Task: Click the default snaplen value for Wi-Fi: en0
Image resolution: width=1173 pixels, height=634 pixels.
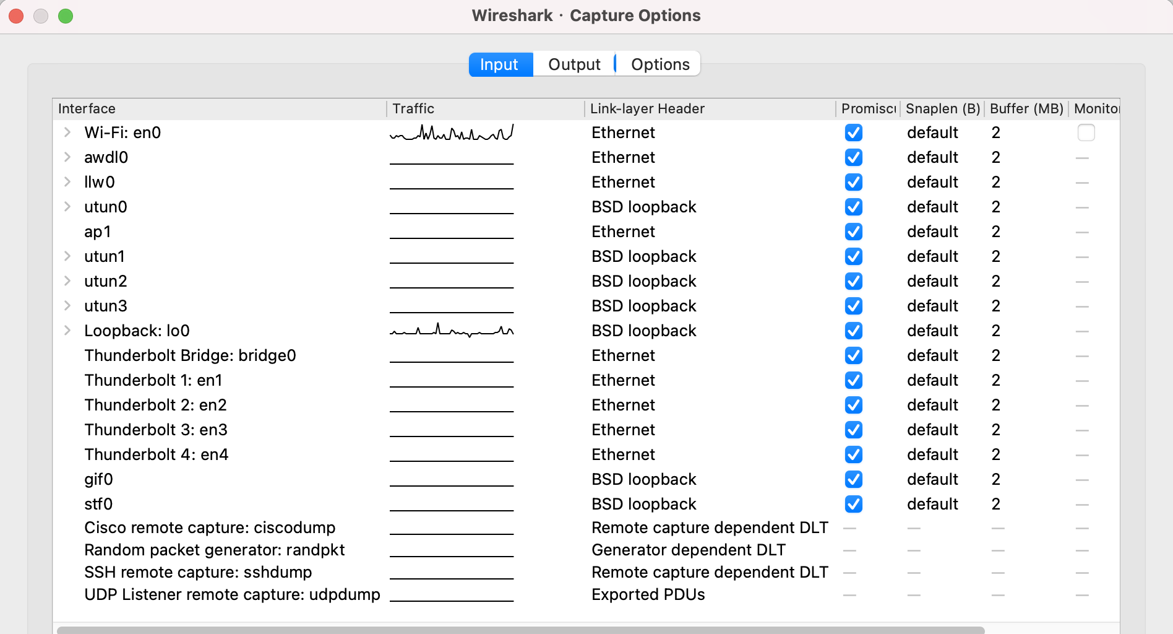Action: (932, 132)
